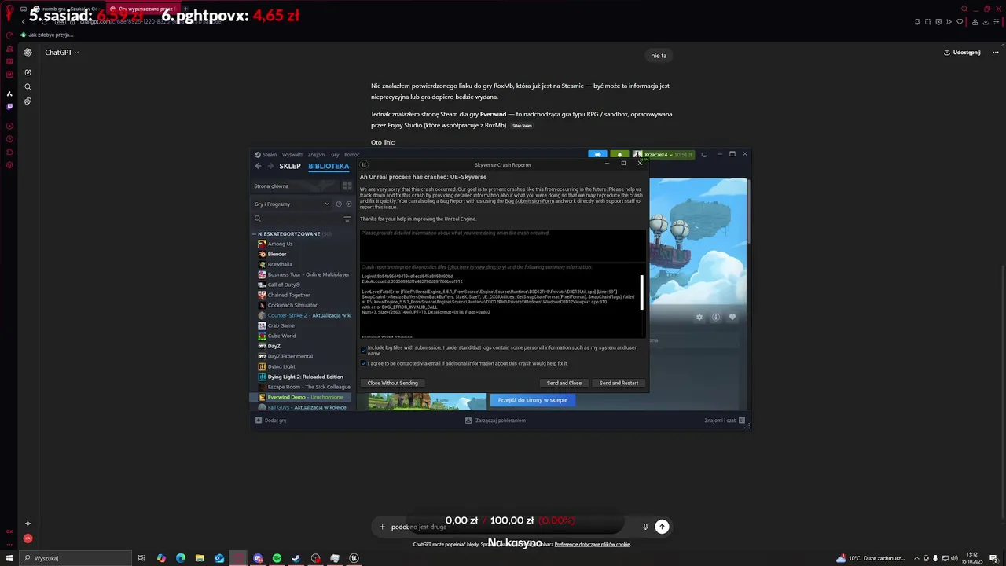This screenshot has width=1006, height=566.
Task: Switch Steam to Big Picture mode icon
Action: point(704,154)
